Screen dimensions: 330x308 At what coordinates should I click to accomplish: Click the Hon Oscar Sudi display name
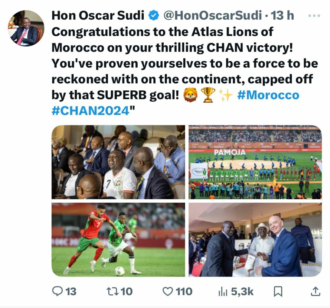click(x=98, y=15)
